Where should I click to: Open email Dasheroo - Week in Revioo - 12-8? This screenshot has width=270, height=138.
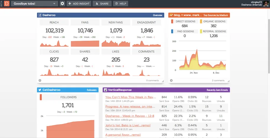[x=130, y=116]
